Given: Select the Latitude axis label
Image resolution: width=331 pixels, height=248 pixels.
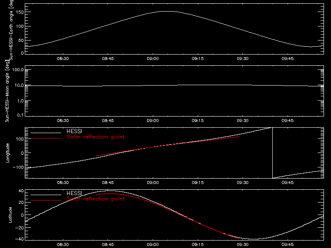Looking at the screenshot, I should pos(10,215).
